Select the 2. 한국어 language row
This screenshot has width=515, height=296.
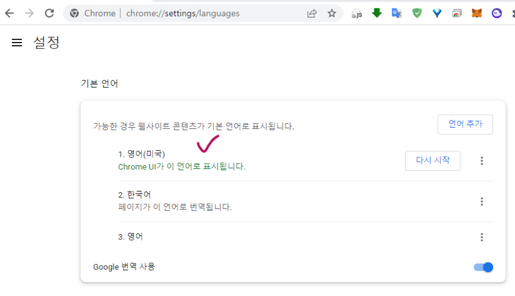tap(305, 201)
